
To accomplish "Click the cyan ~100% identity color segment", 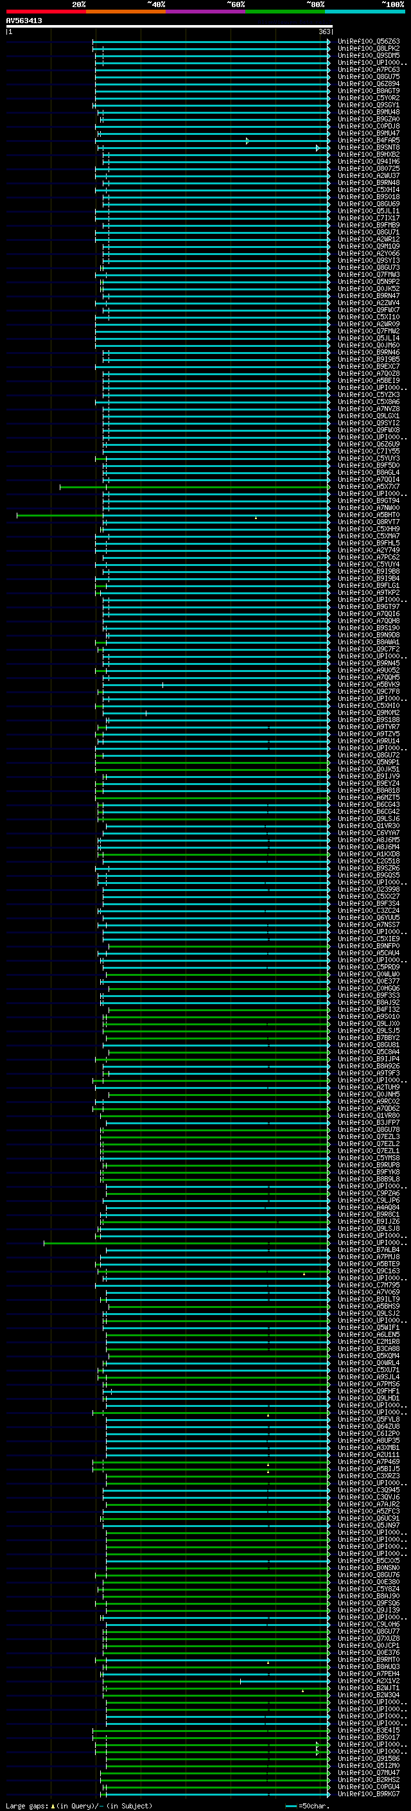I will (x=365, y=12).
